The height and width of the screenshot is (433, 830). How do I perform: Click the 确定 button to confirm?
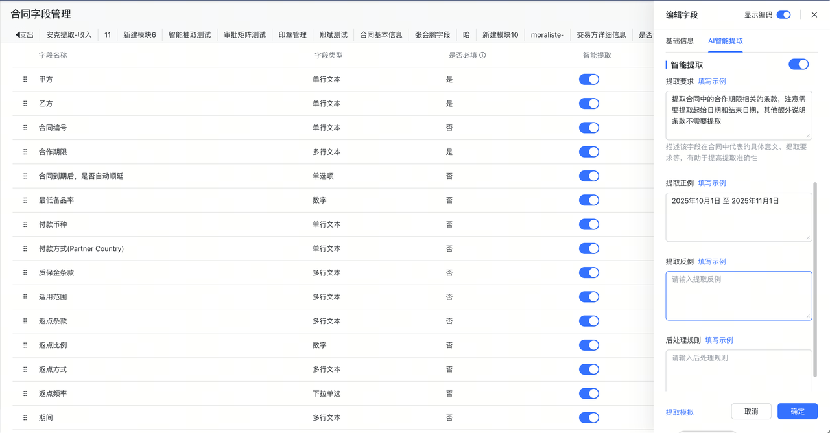797,411
